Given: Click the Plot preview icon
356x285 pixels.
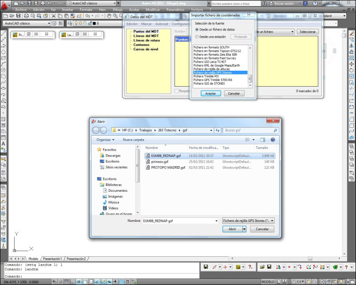Looking at the screenshot, I should click(x=33, y=16).
